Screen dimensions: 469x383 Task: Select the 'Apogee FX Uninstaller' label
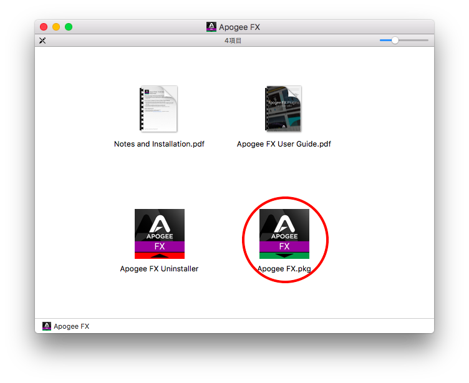coord(159,269)
